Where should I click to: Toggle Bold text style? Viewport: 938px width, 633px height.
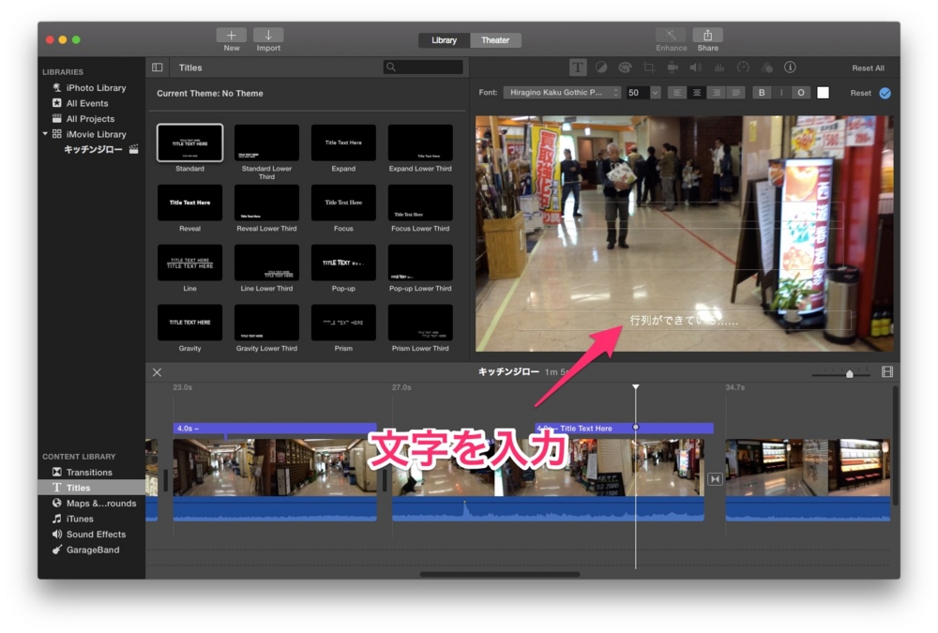coord(762,93)
